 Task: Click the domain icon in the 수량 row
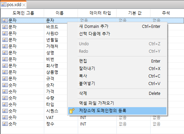5,98
